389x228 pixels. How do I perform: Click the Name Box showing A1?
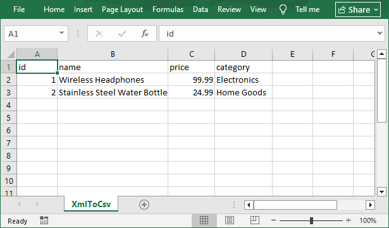pyautogui.click(x=36, y=33)
